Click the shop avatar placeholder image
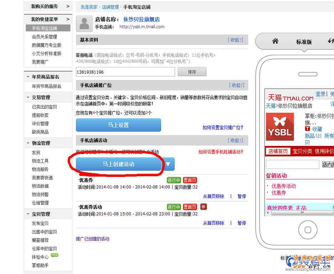This screenshot has width=334, height=274. click(84, 24)
